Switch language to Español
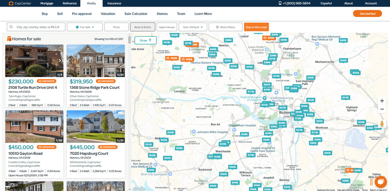This screenshot has height=191, width=390. [x=326, y=3]
